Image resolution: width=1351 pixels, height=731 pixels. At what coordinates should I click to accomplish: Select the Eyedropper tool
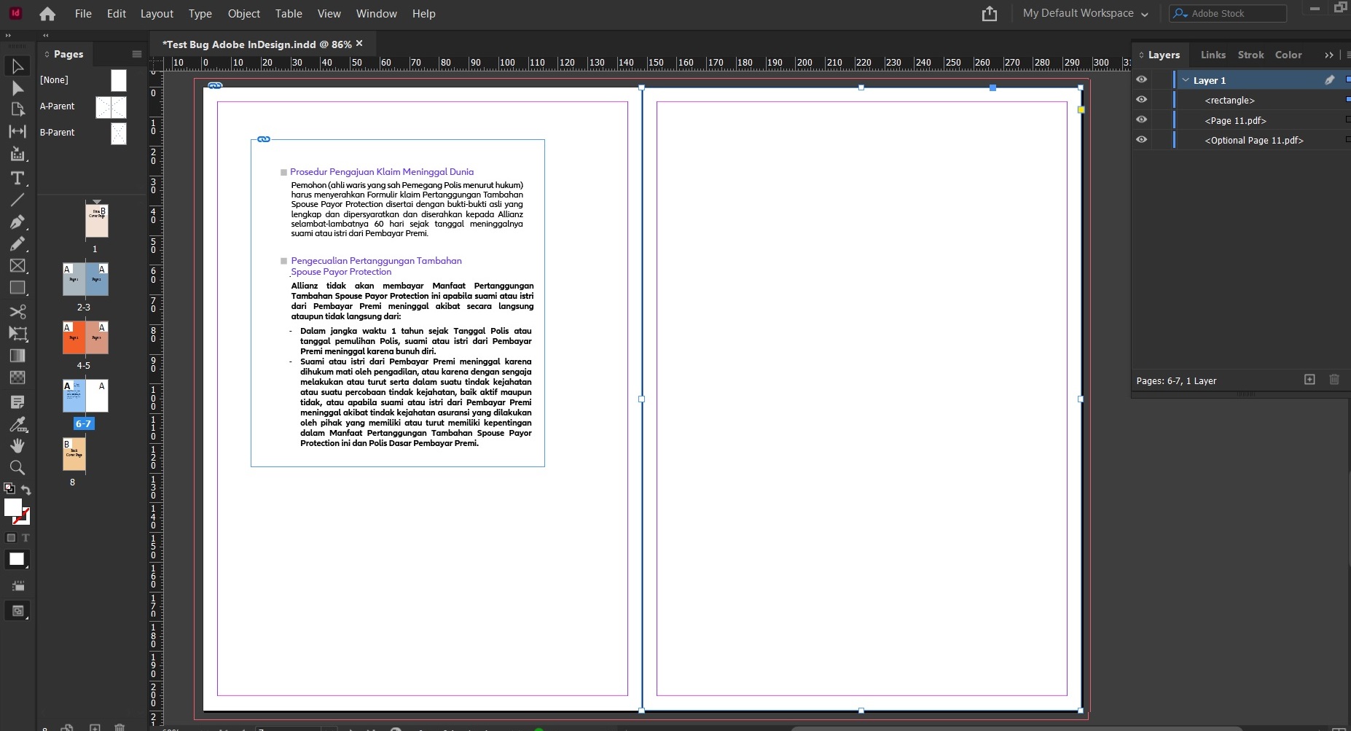(x=17, y=425)
